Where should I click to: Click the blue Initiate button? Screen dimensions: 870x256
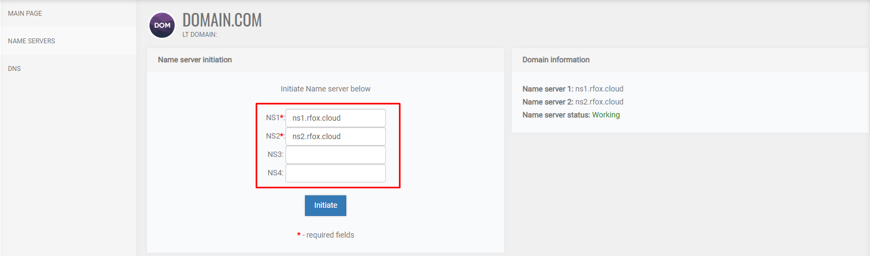coord(326,206)
